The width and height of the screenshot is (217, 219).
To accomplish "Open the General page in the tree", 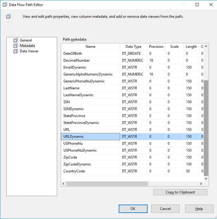I will pyautogui.click(x=26, y=40).
